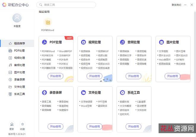Click 开始使用 on the 音频处理 card
The image size is (196, 137).
click(x=133, y=76)
